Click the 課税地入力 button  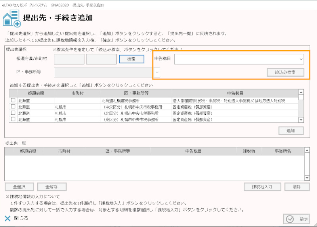click(x=262, y=187)
